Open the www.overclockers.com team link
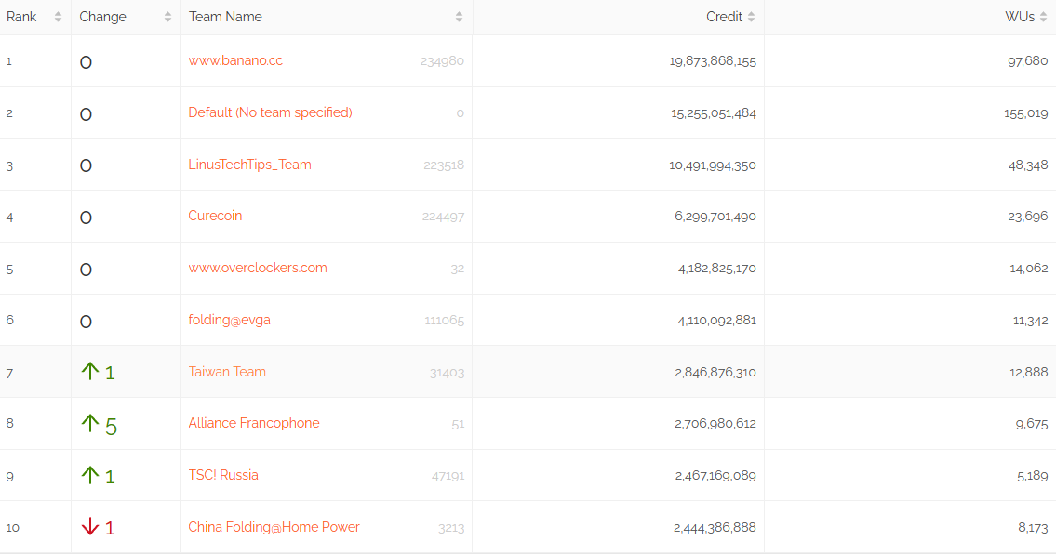Viewport: 1056px width, 554px height. (x=258, y=268)
